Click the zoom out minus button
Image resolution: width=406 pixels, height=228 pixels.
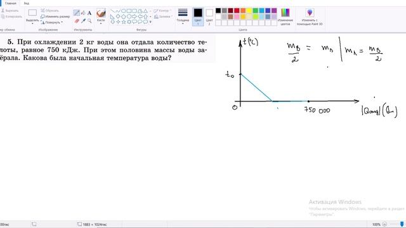point(384,224)
